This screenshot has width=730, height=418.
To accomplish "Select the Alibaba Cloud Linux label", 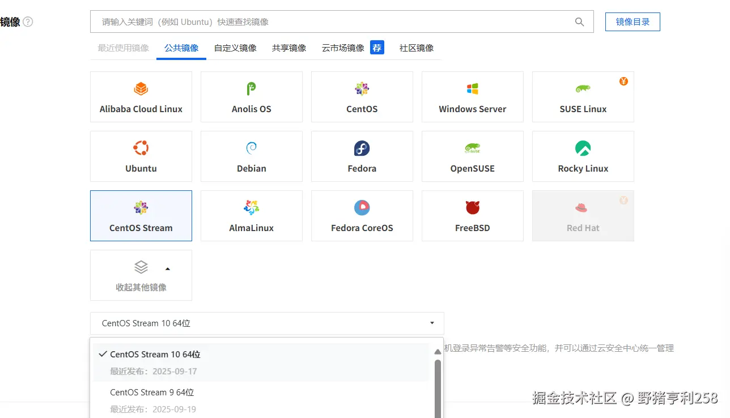I will 141,109.
